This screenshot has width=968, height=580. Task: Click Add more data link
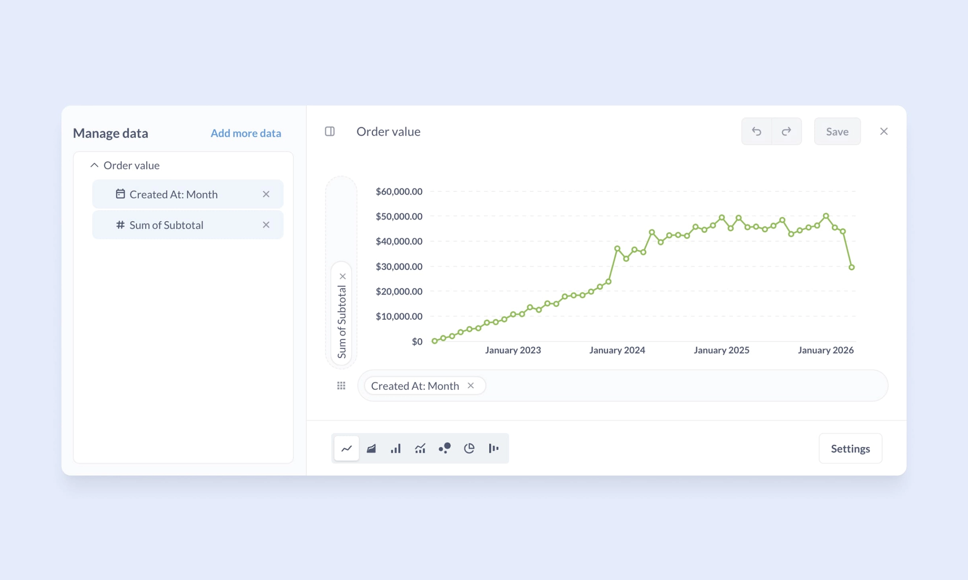(246, 133)
